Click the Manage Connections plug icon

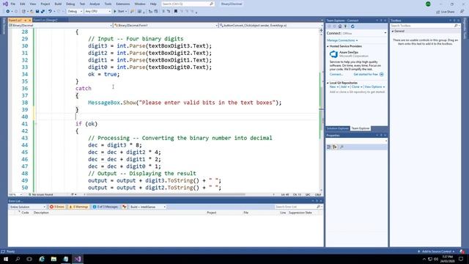click(345, 26)
